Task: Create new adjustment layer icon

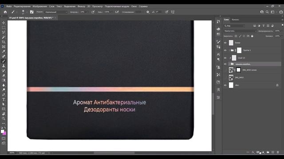Action: [263, 152]
